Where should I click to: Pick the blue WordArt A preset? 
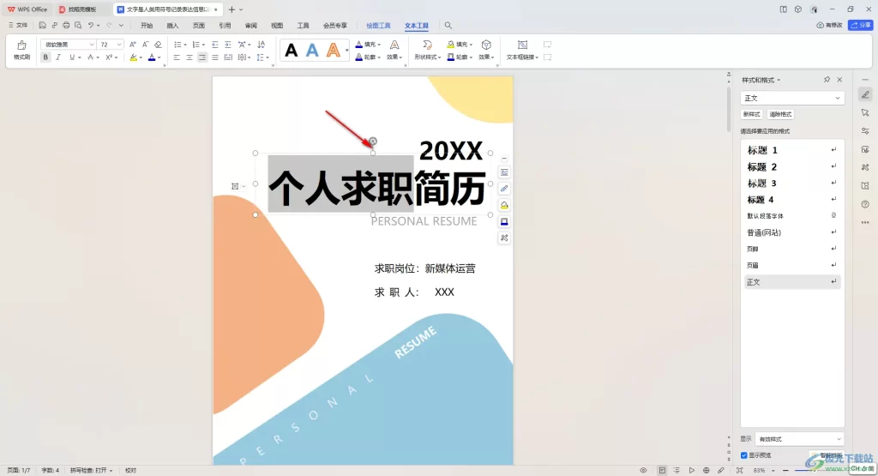(312, 51)
